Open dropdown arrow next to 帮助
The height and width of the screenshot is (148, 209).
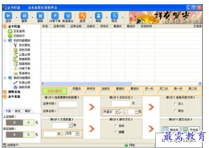coord(106,17)
